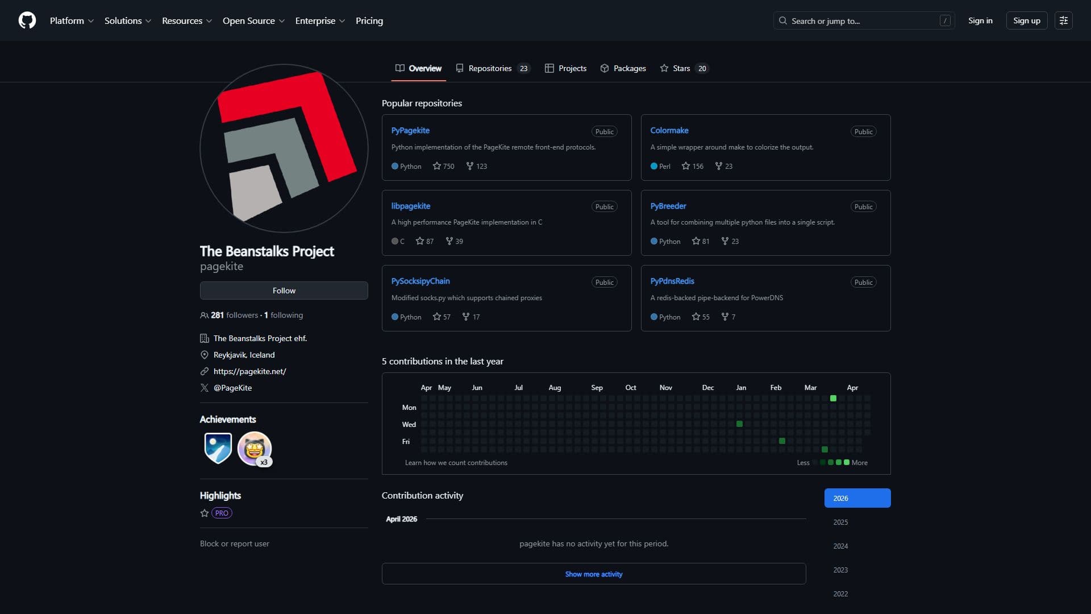Click the Achievements heading link

(x=228, y=420)
